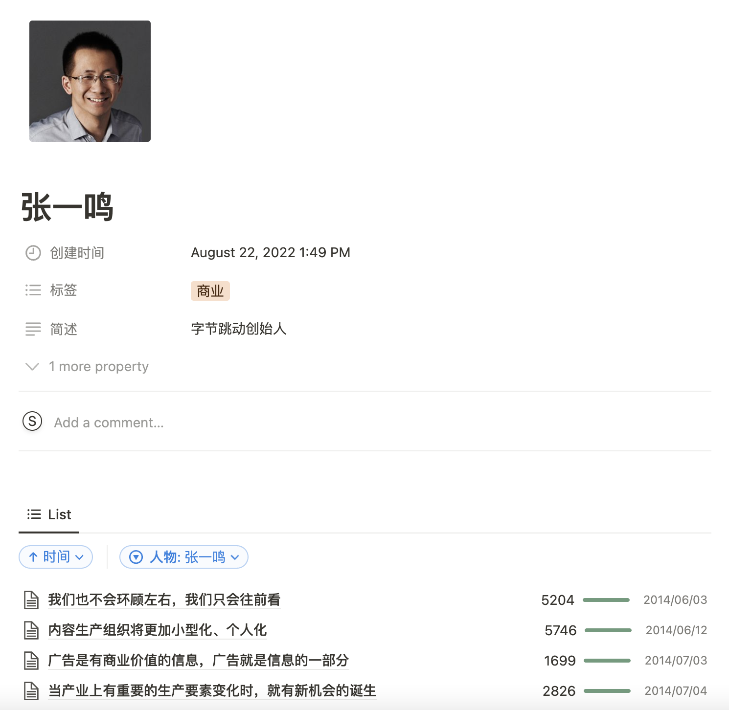Click the circled arrow filter icon on 人物
The image size is (729, 710).
(x=136, y=557)
